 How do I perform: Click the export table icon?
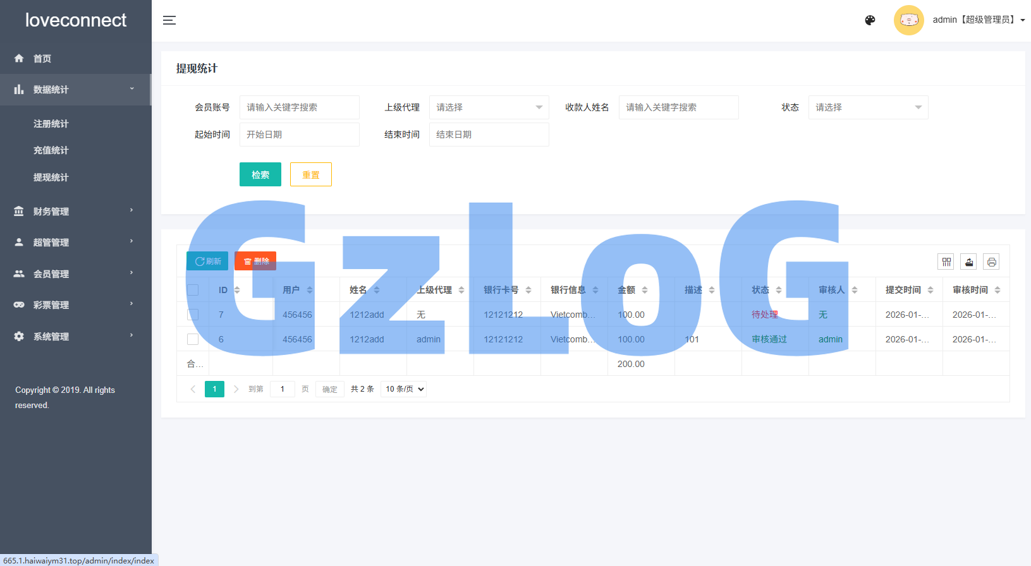(968, 262)
